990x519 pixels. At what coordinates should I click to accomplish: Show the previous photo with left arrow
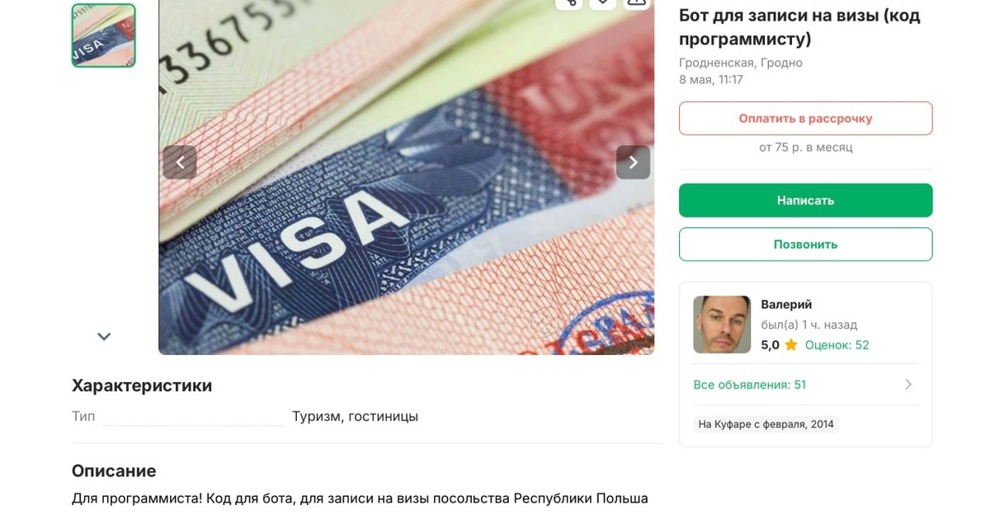[x=180, y=162]
